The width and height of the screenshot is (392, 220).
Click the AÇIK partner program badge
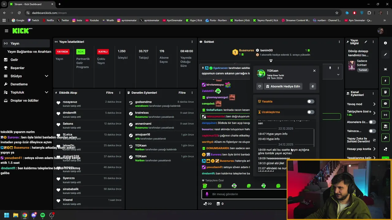click(81, 52)
